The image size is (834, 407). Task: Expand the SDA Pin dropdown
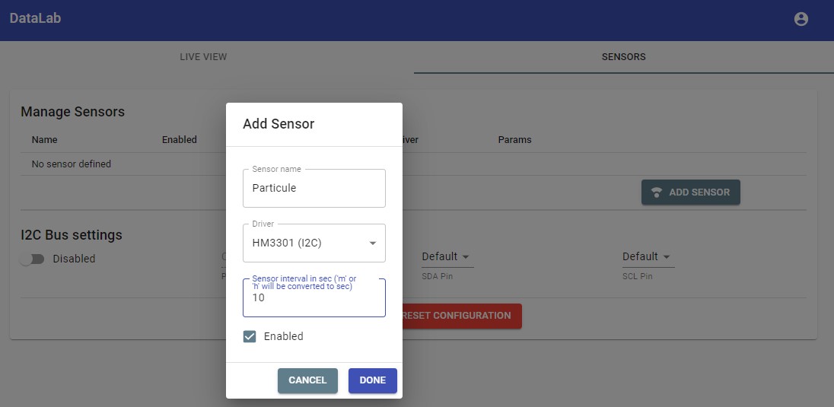click(447, 257)
